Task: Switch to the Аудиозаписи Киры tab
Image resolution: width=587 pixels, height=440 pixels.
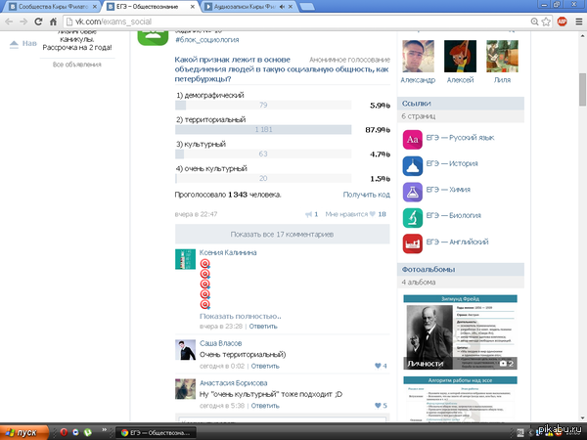Action: [248, 7]
